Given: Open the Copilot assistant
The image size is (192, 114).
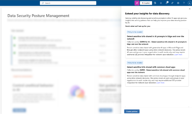Looking at the screenshot, I should pyautogui.click(x=146, y=3).
